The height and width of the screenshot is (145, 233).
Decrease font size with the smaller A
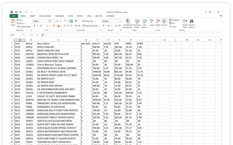(61, 21)
